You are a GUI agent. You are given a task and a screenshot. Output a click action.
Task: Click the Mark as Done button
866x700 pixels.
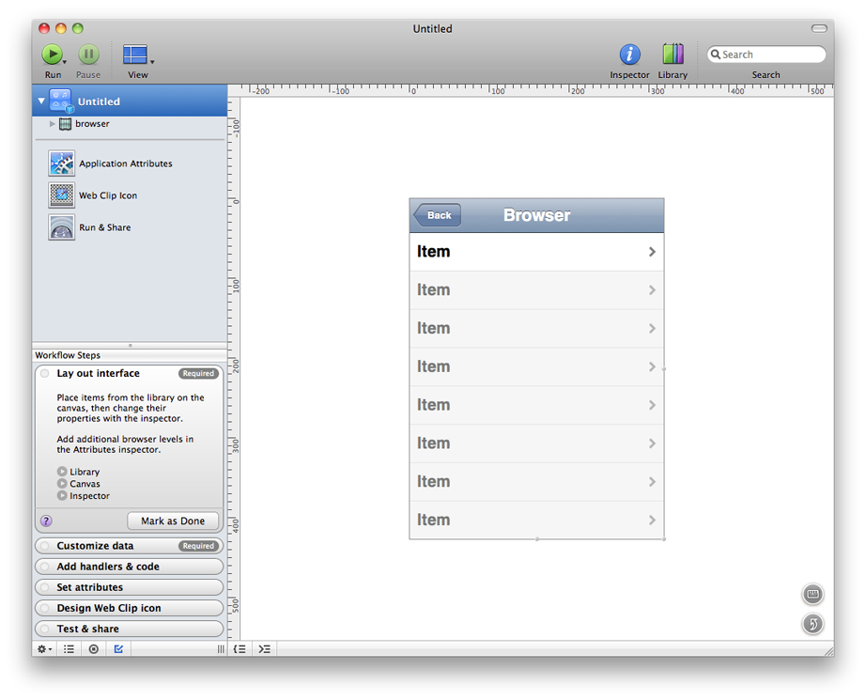point(173,521)
